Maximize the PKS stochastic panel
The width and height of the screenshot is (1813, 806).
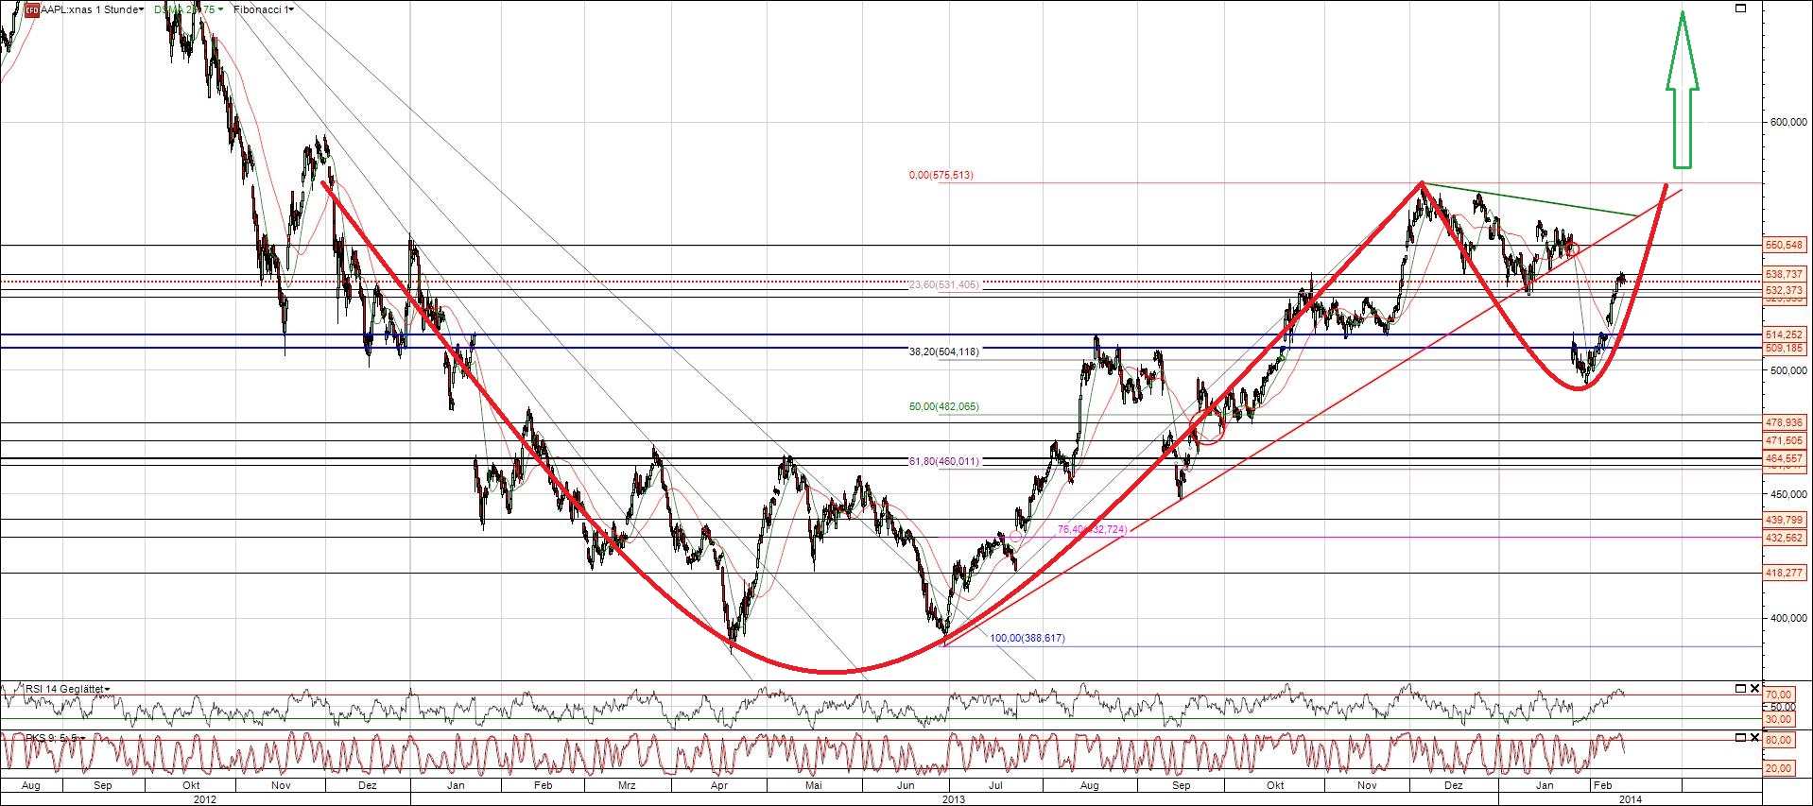(x=1741, y=737)
